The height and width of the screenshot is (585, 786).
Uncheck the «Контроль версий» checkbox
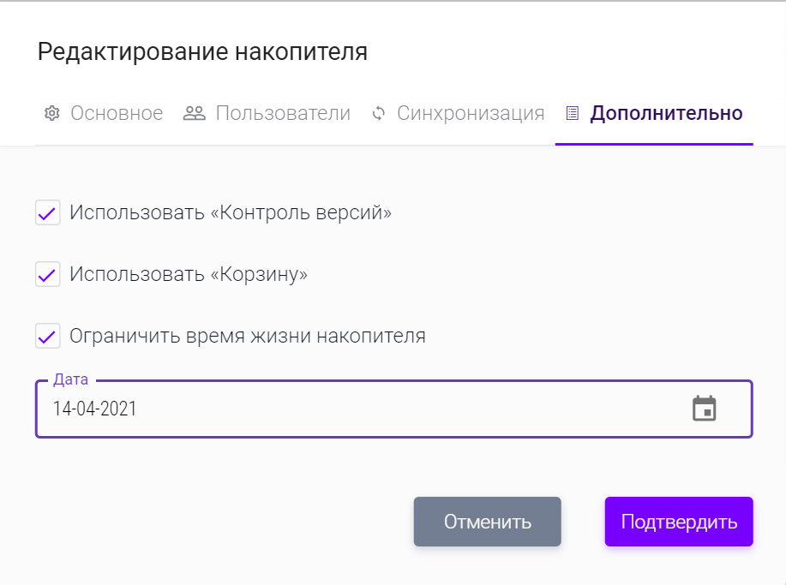(x=47, y=212)
